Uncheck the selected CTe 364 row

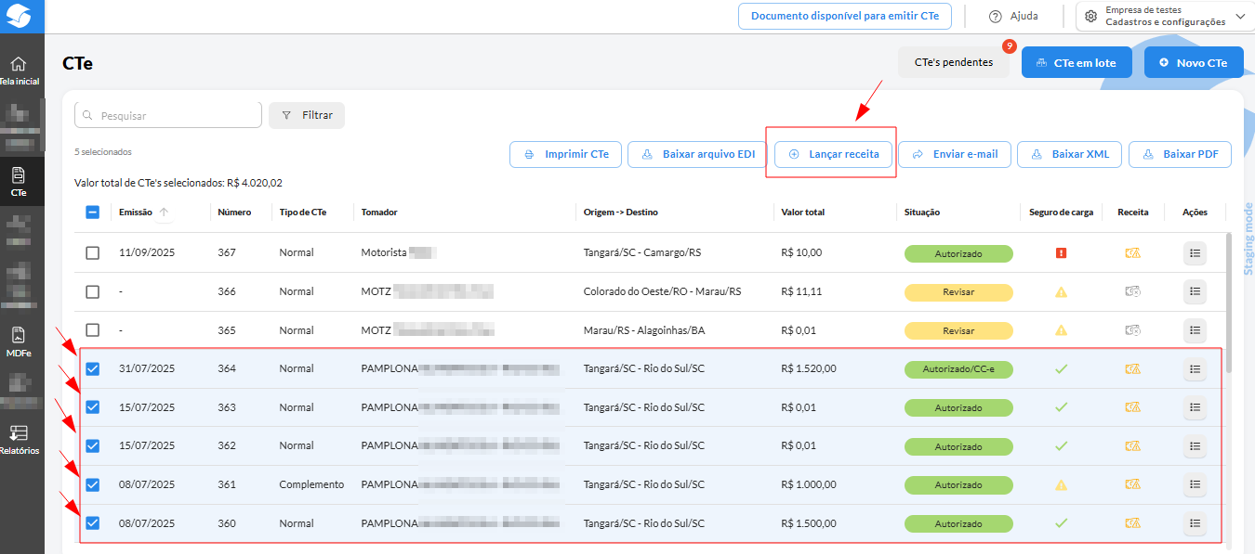[93, 369]
